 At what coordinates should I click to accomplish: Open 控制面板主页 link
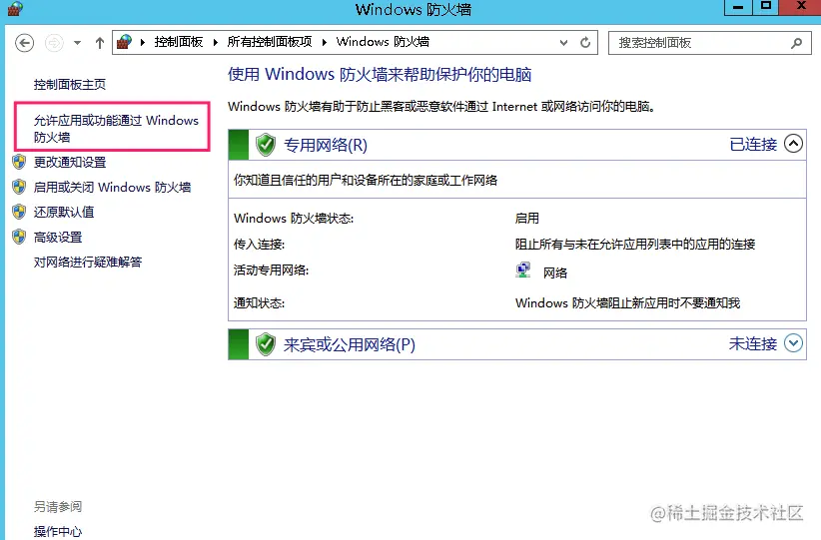(70, 84)
